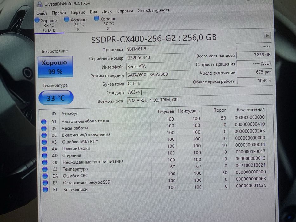Click the Хорошо 99 % health status button
The width and height of the screenshot is (296, 222).
point(55,67)
